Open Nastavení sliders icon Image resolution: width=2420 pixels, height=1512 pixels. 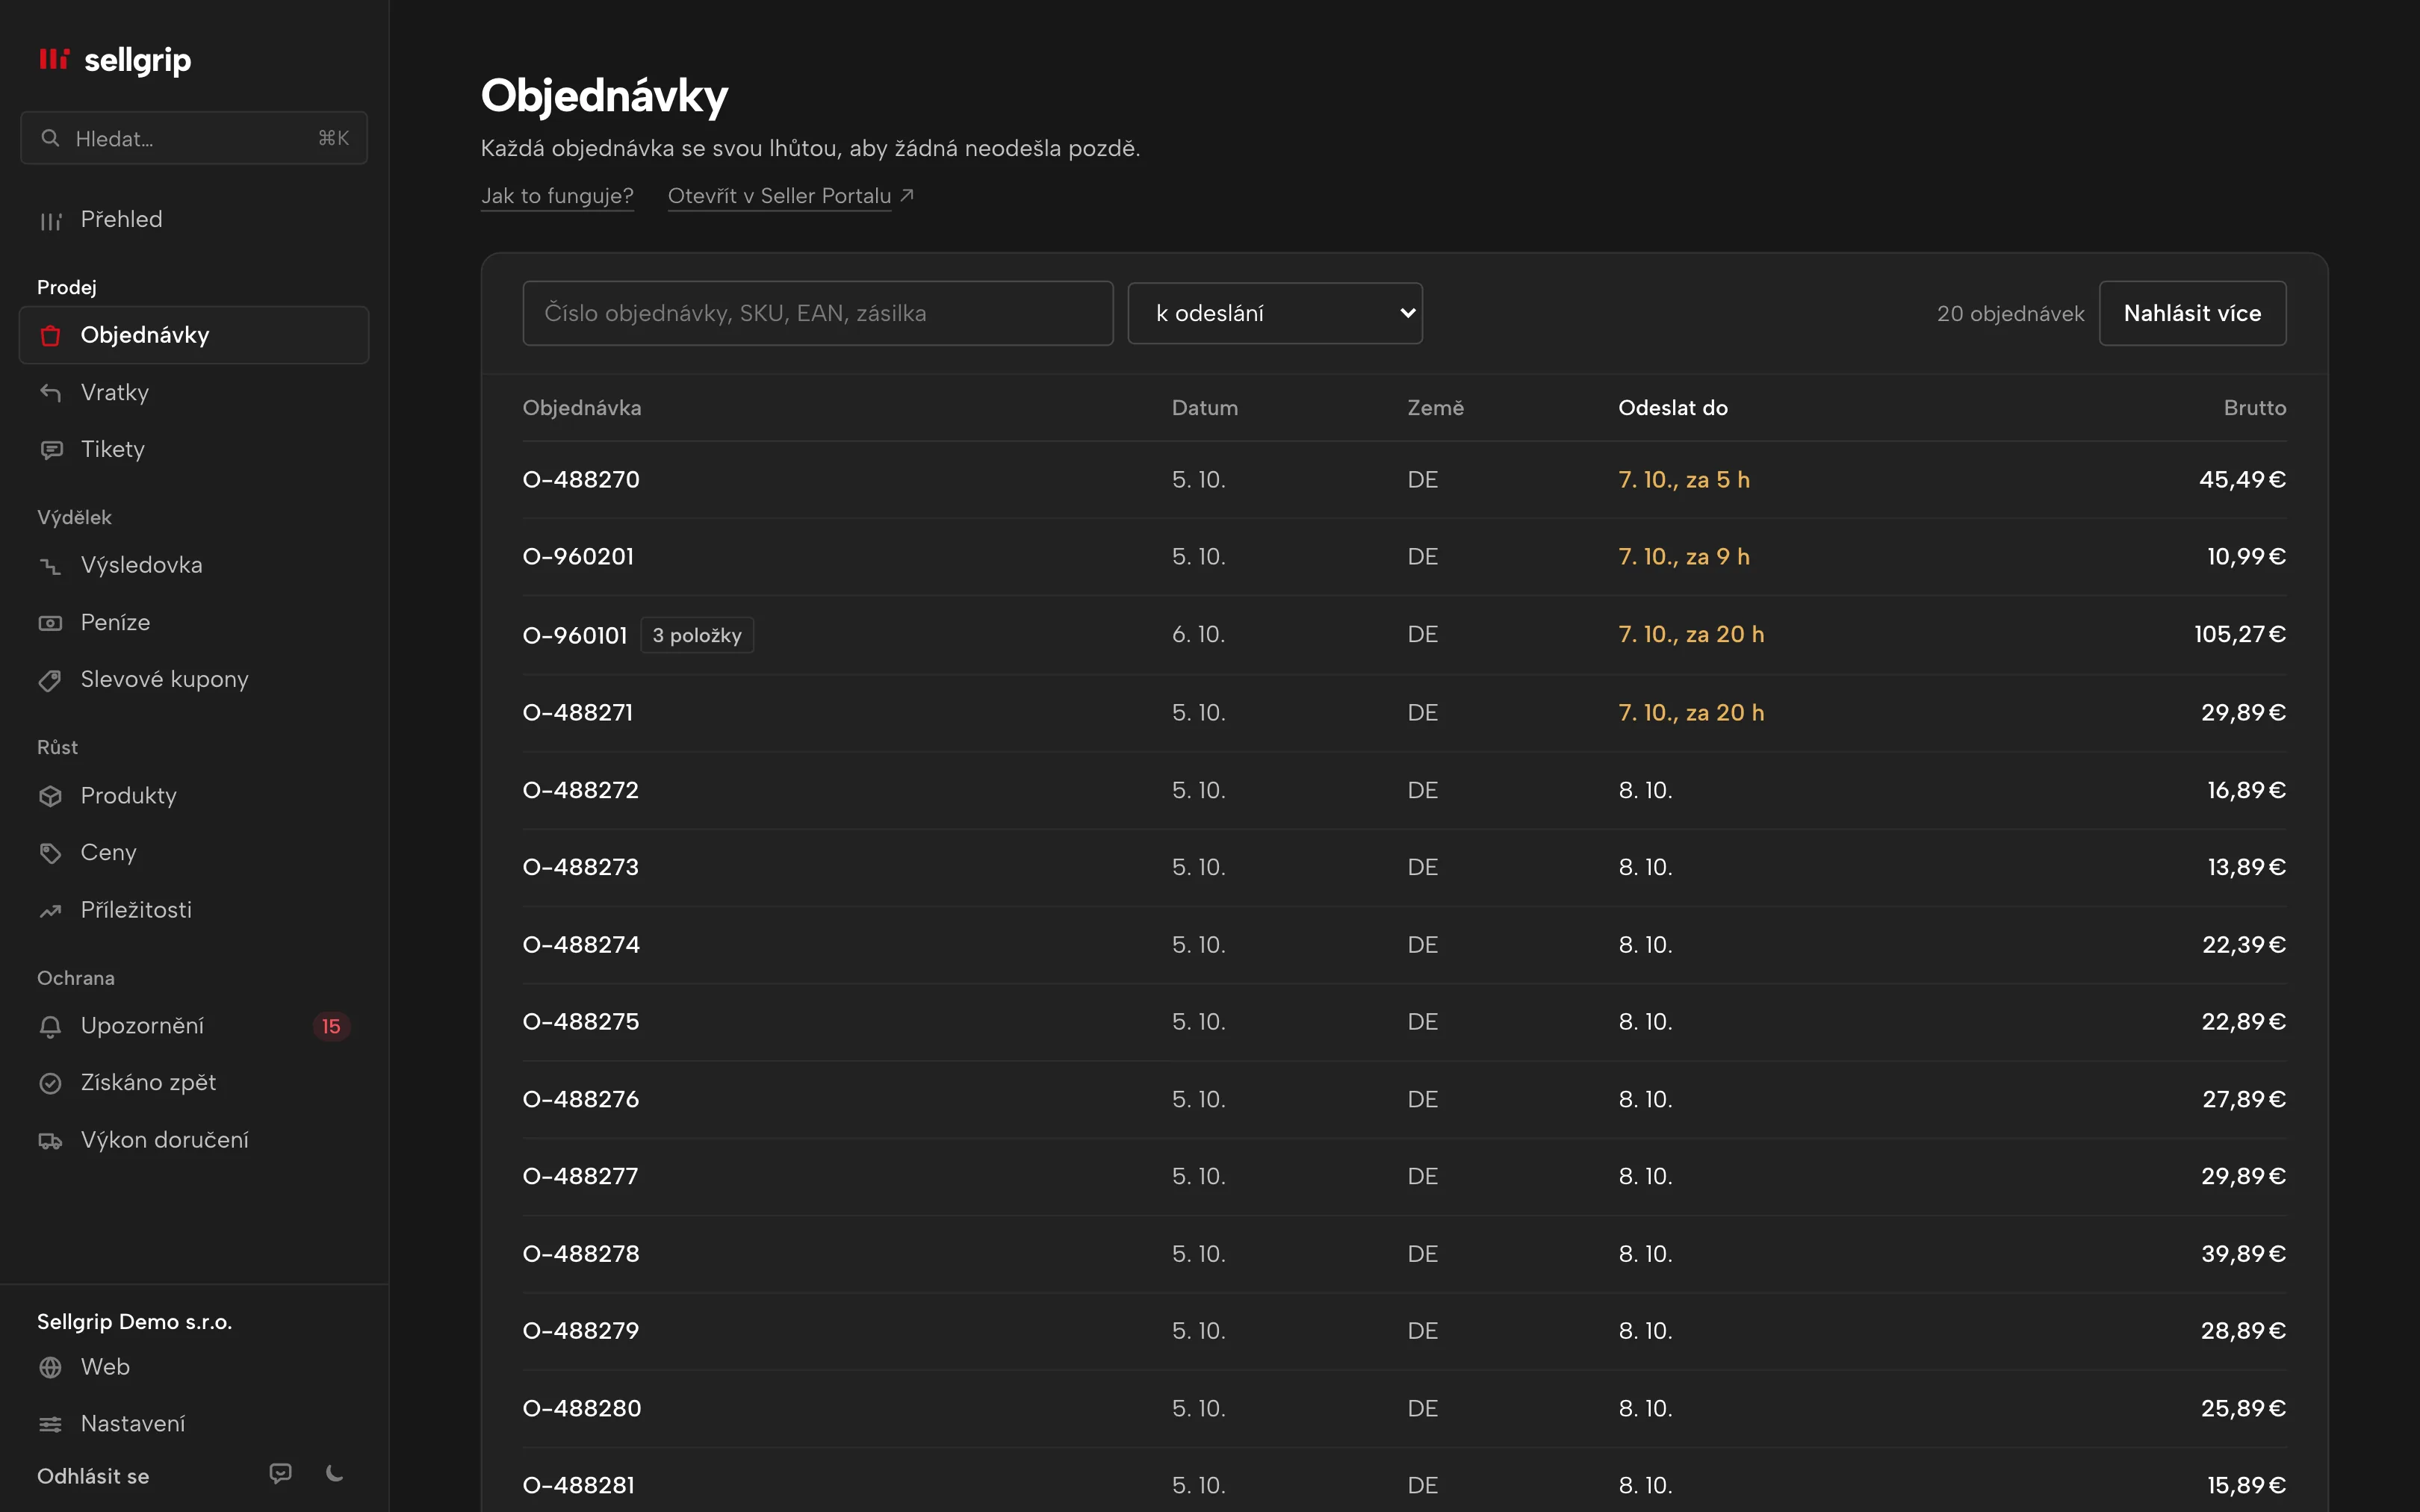[50, 1424]
